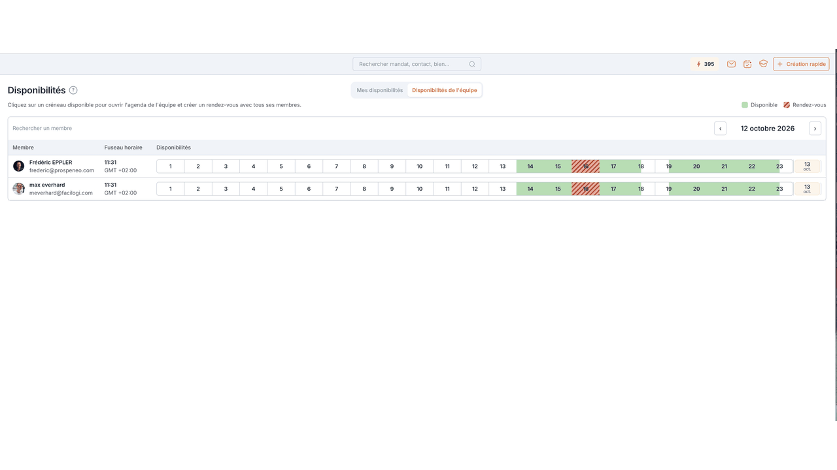Click the 13 oct. cell in Frédéric EPPLER's row
Screen dimensions: 837x470
tap(808, 166)
